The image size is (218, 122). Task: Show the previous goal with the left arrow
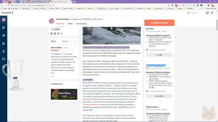(71, 41)
